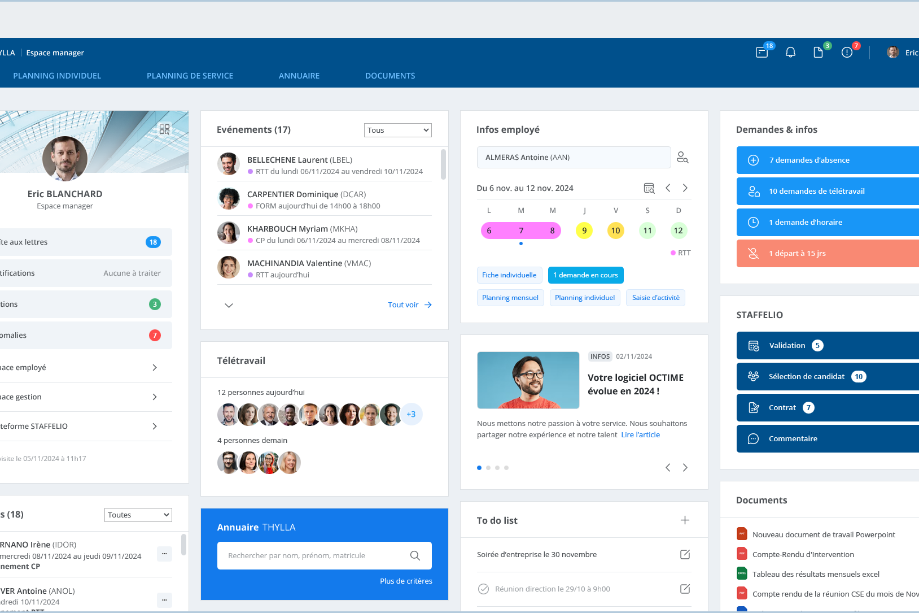919x613 pixels.
Task: Click the QR code icon on profile card
Action: [x=164, y=129]
